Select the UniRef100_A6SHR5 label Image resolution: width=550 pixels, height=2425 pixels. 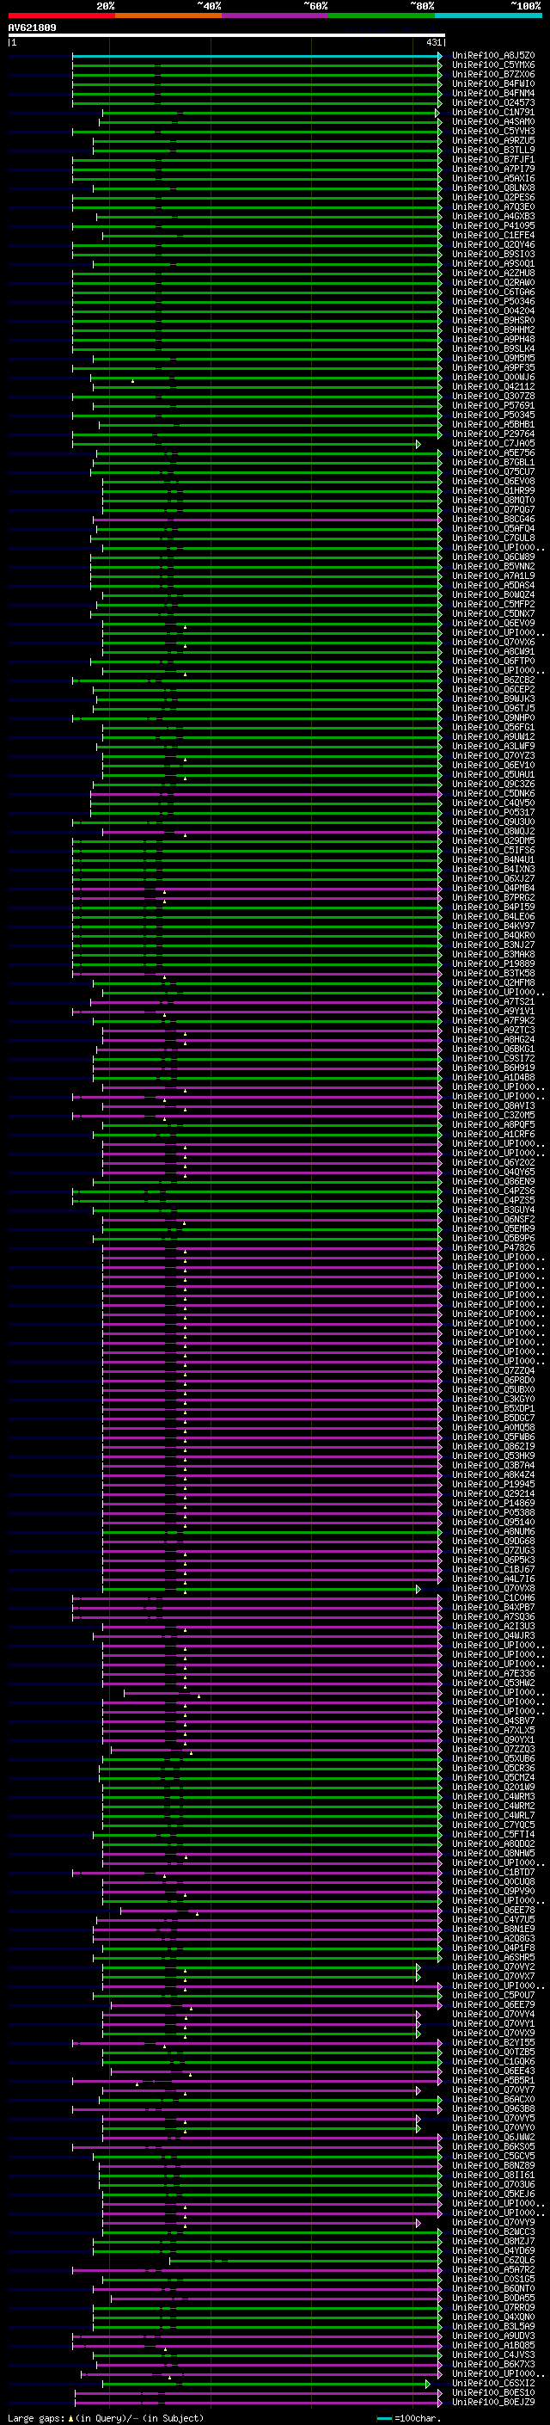click(493, 1957)
